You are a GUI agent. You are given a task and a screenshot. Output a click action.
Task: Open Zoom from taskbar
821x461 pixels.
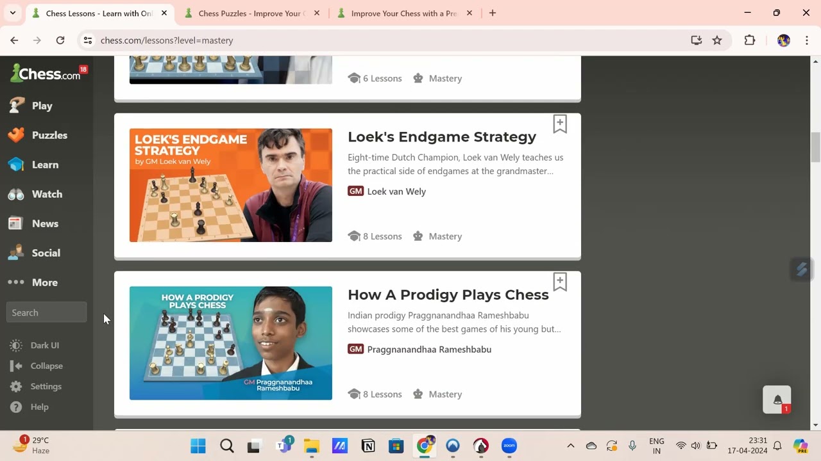click(509, 446)
